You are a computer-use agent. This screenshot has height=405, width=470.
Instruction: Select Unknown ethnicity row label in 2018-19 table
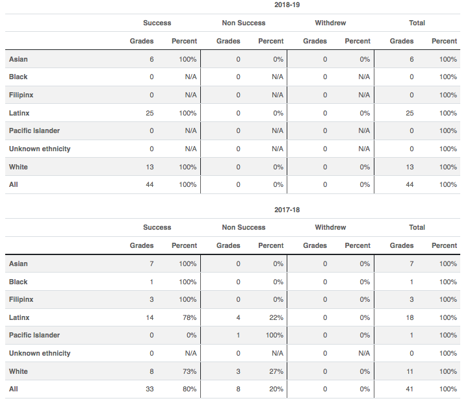point(40,149)
